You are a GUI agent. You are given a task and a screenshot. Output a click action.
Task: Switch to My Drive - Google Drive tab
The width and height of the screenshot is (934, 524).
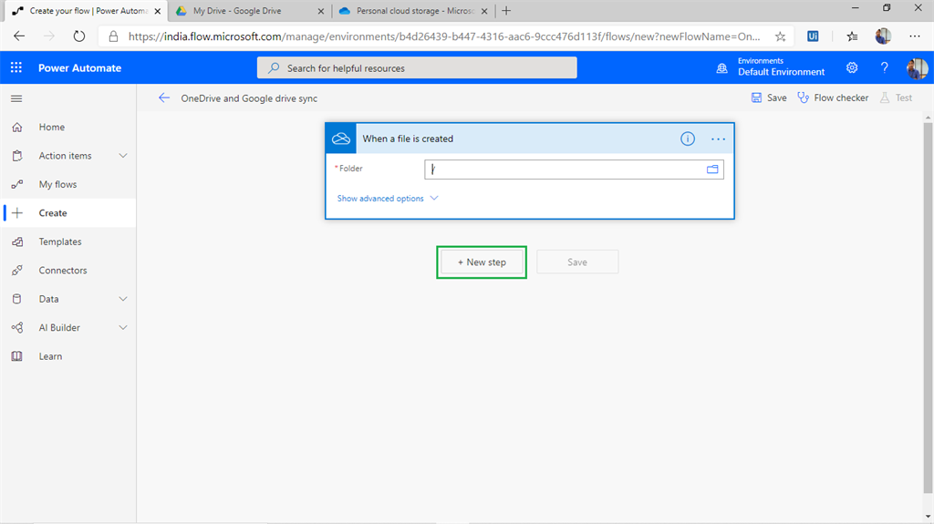coord(249,11)
